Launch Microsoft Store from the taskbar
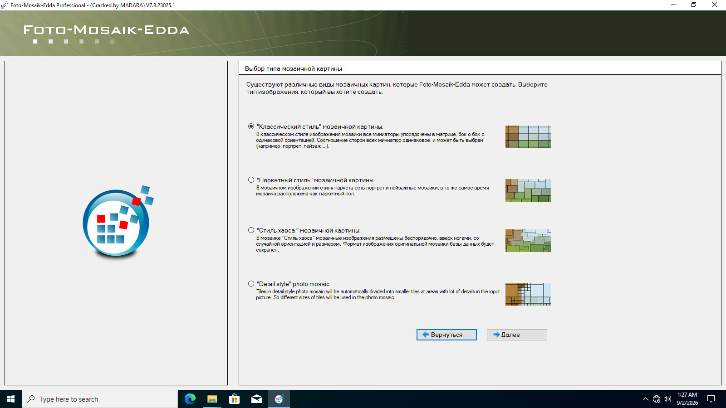This screenshot has width=726, height=408. (x=234, y=399)
